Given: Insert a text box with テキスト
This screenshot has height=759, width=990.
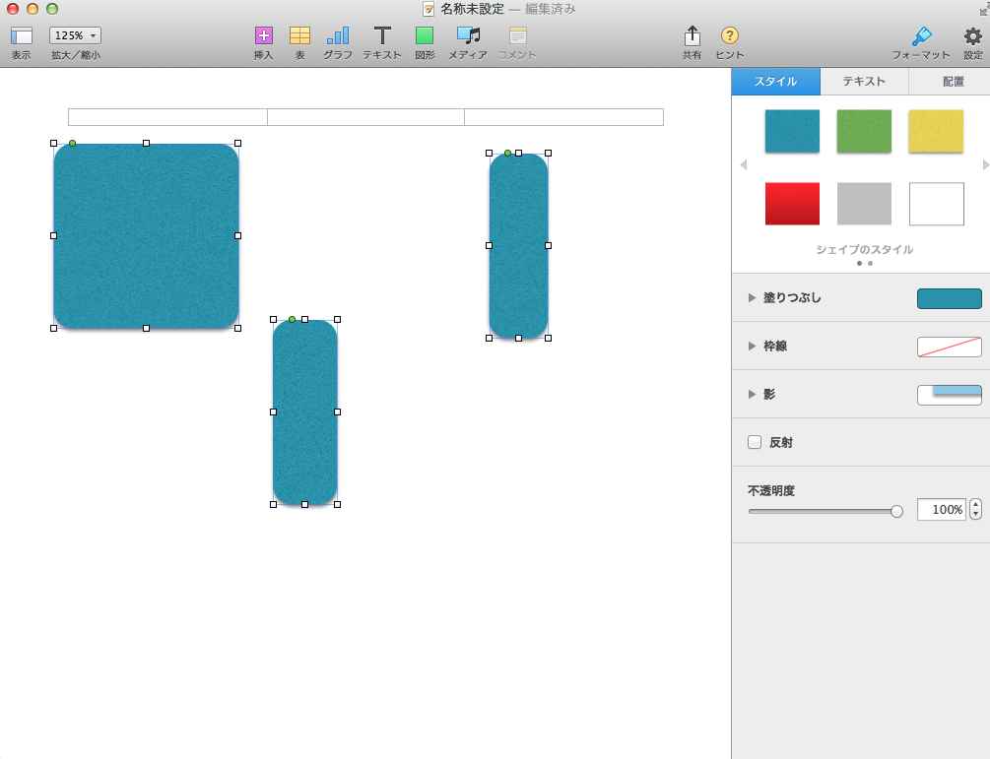Looking at the screenshot, I should coord(382,35).
